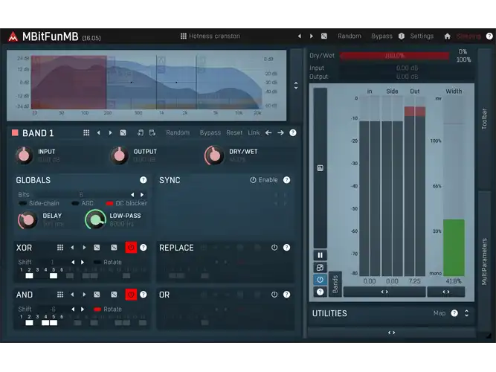Viewport: 496px width, 372px height.
Task: Open OR help icon
Action: pyautogui.click(x=286, y=295)
